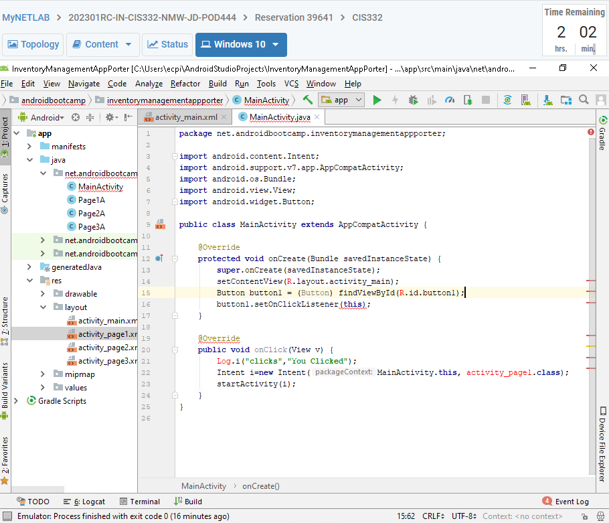
Task: Expand the manifests folder
Action: 29,147
